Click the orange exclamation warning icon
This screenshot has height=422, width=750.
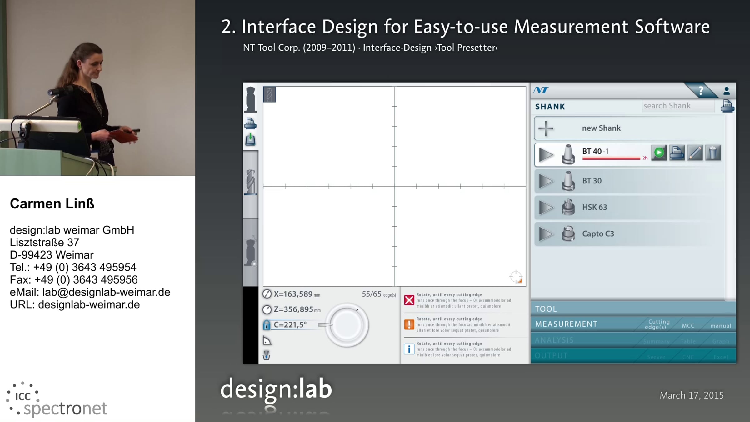tap(409, 324)
